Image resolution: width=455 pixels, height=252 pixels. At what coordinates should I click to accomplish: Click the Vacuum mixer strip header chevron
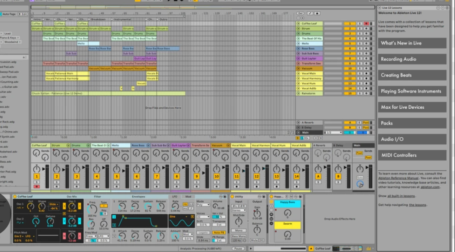[228, 145]
